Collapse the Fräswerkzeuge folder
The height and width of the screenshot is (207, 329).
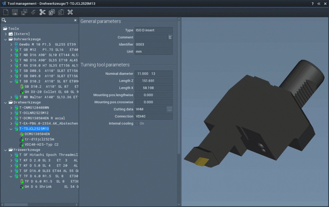coord(6,150)
